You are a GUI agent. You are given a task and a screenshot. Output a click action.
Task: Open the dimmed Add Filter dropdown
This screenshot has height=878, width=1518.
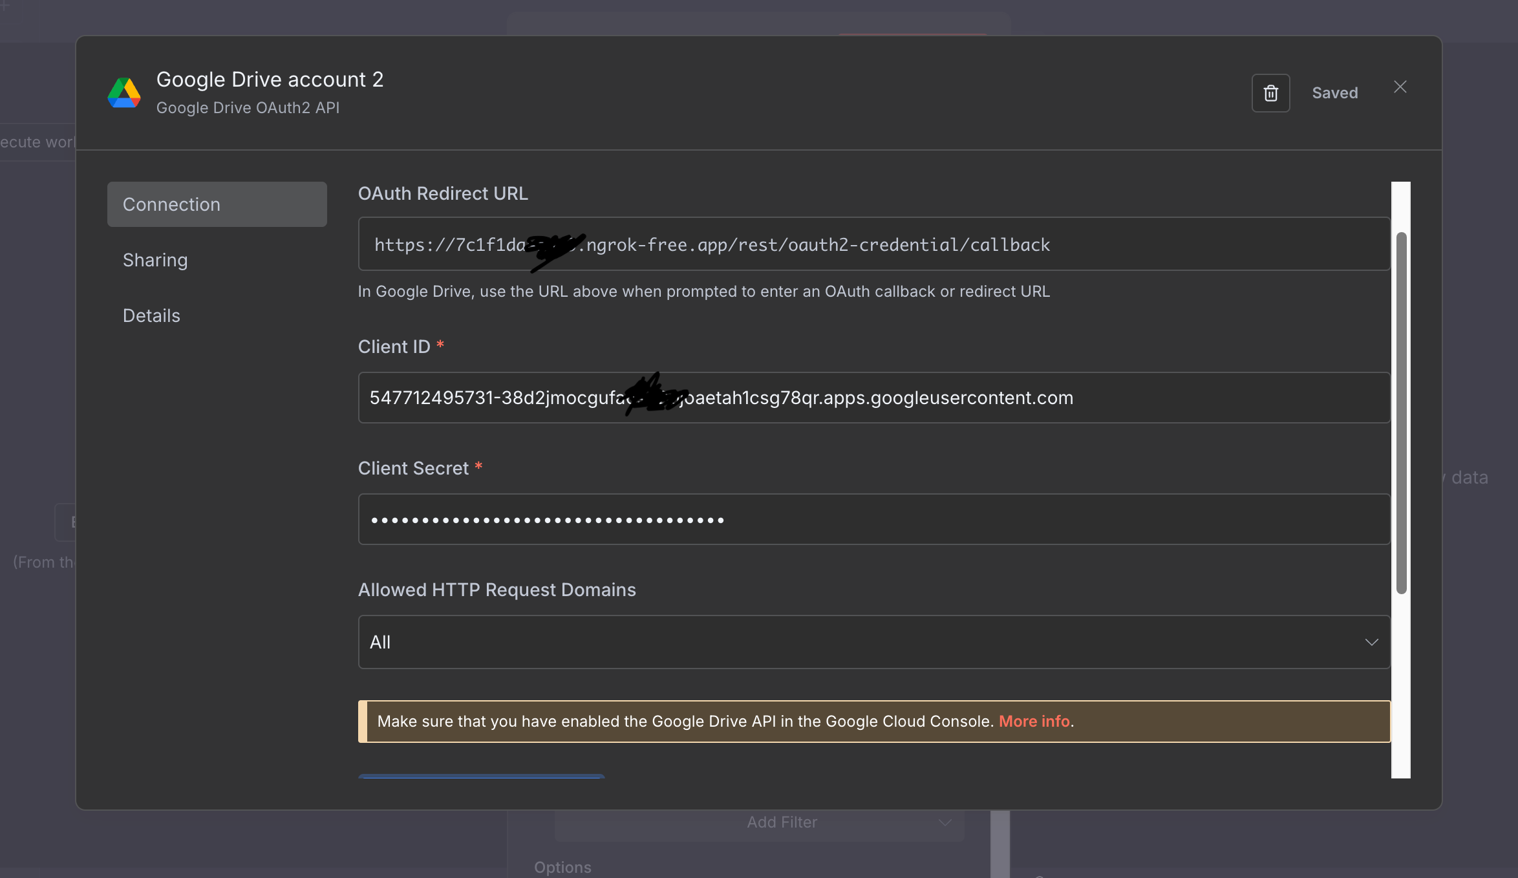click(782, 822)
